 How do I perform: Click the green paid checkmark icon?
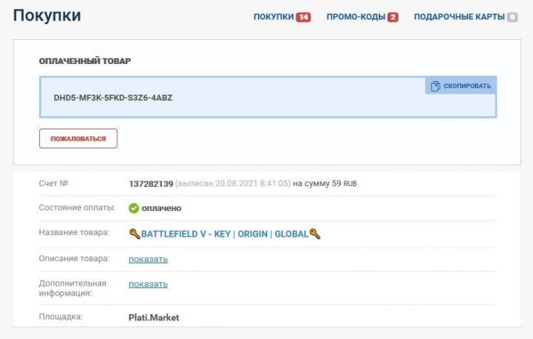tap(134, 208)
